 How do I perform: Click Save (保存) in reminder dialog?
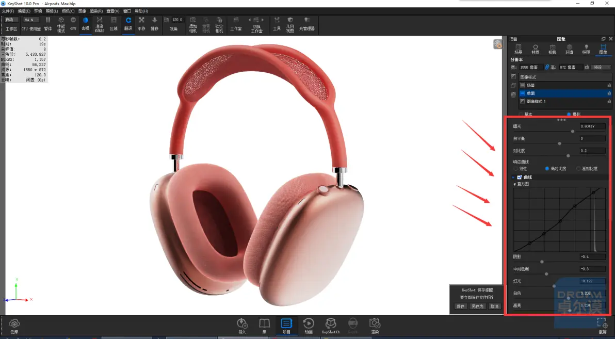tap(460, 306)
